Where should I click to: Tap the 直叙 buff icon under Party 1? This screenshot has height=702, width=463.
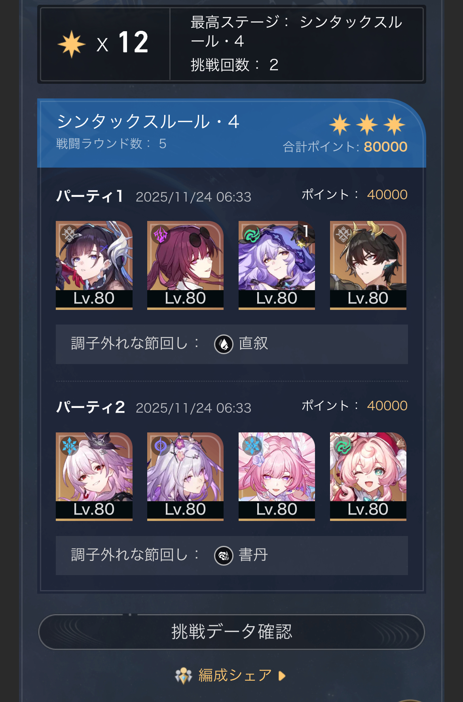coord(224,344)
